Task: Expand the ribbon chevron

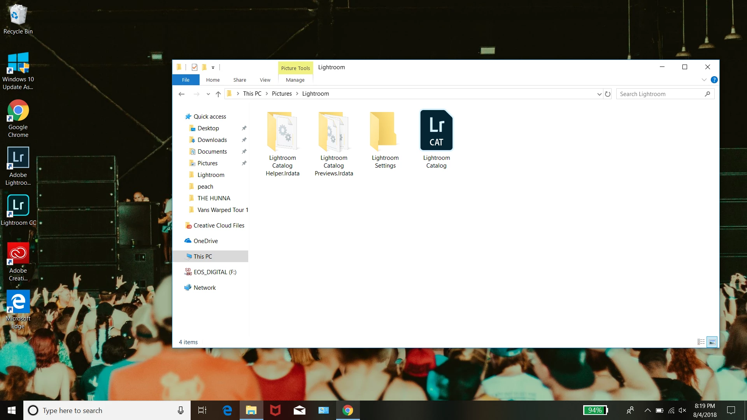Action: point(704,80)
